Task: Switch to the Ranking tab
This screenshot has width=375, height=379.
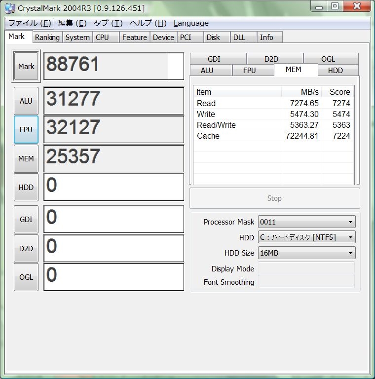Action: [47, 38]
